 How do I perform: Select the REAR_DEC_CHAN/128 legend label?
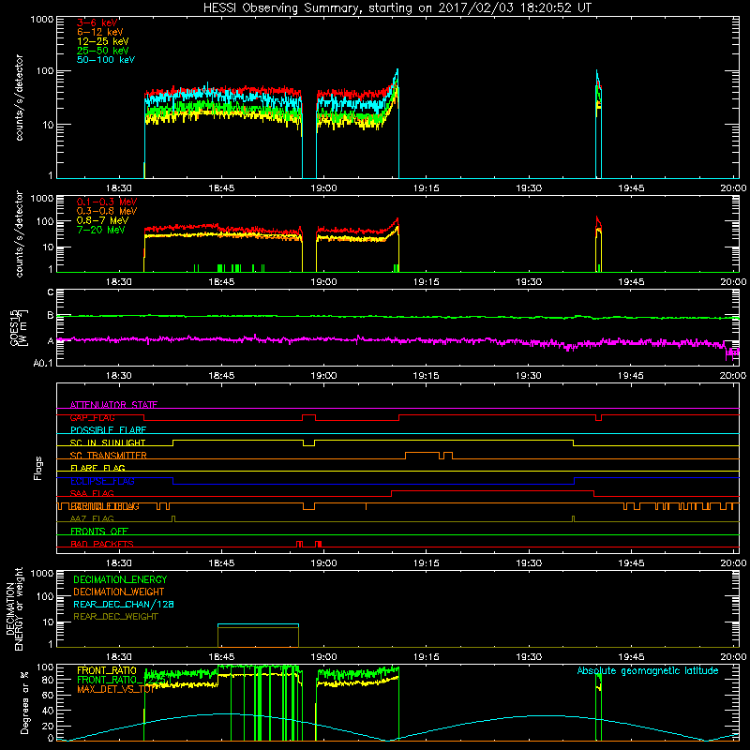pos(124,604)
